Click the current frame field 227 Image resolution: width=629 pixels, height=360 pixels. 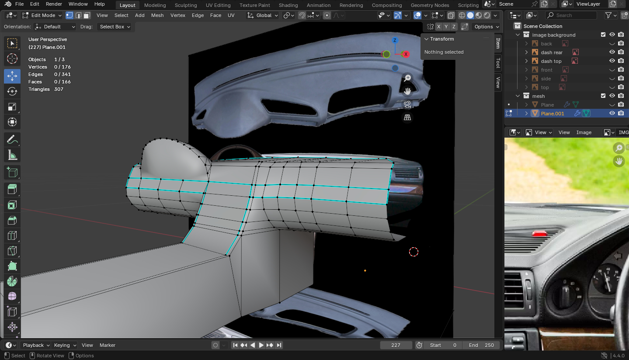396,345
